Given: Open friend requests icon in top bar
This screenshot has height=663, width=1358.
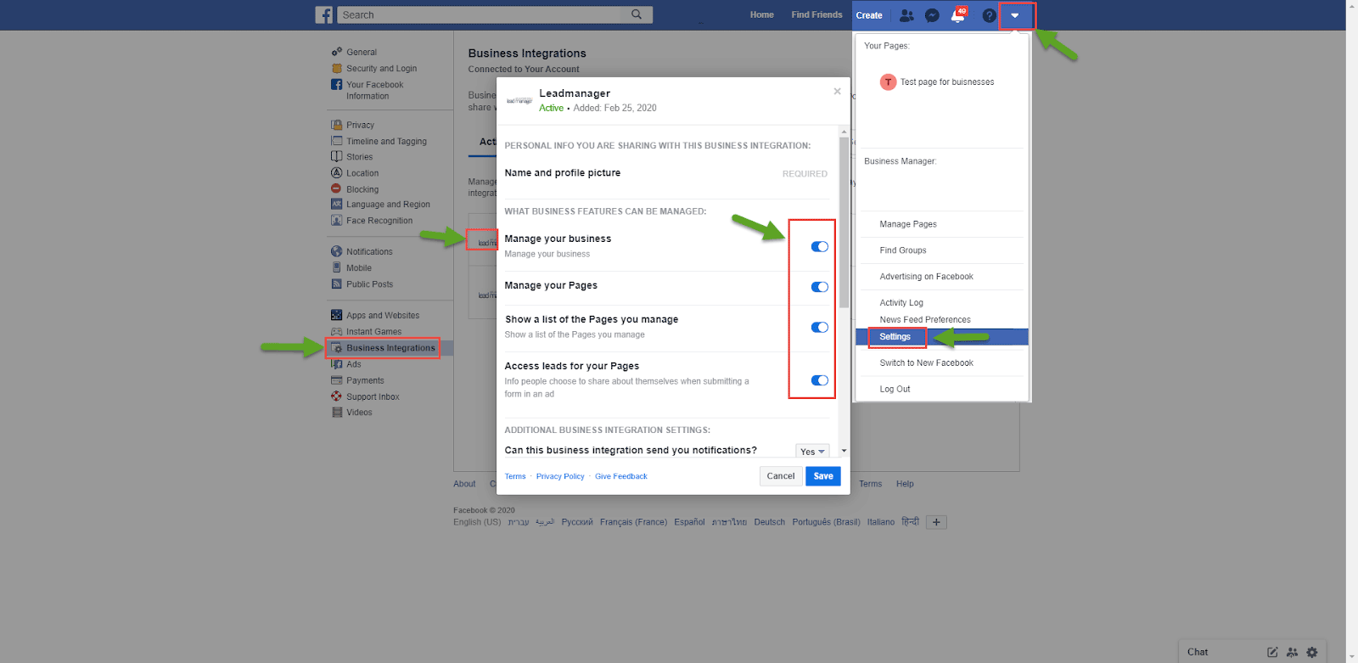Looking at the screenshot, I should (x=906, y=15).
